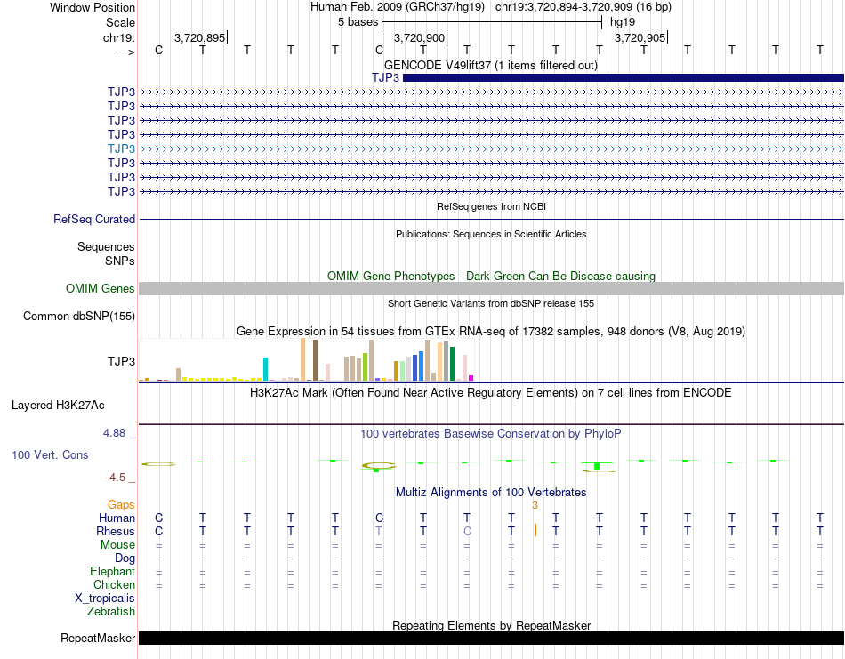
Task: Click the RefSeq Curated track label
Action: 94,220
